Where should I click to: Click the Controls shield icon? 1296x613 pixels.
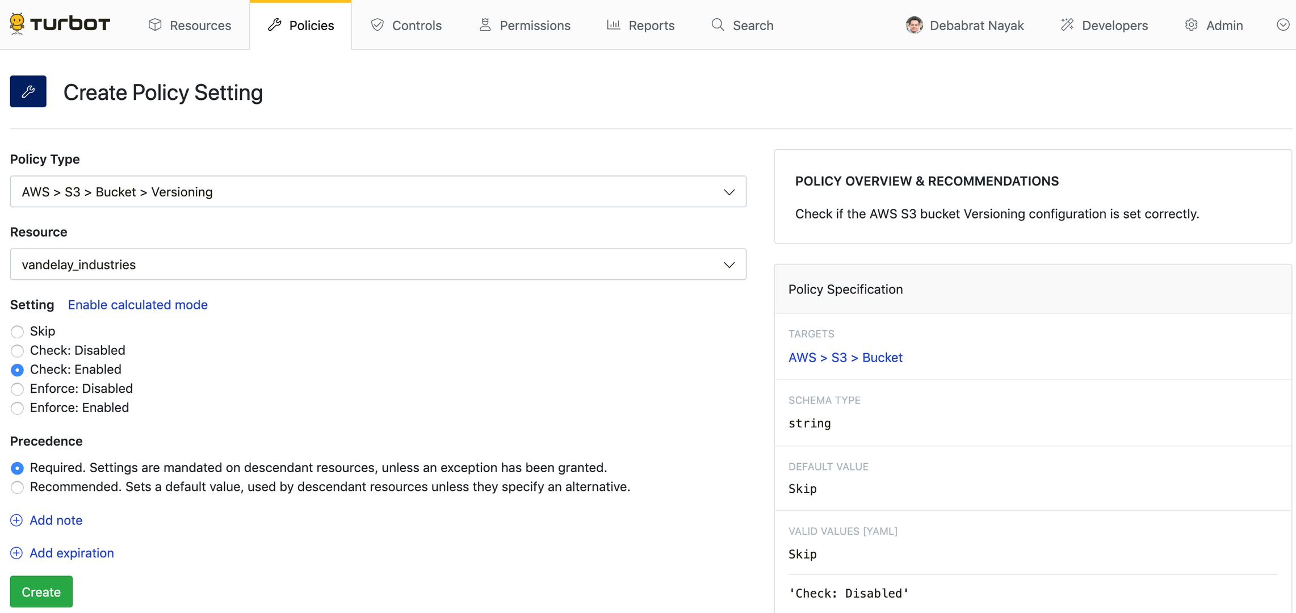coord(378,25)
